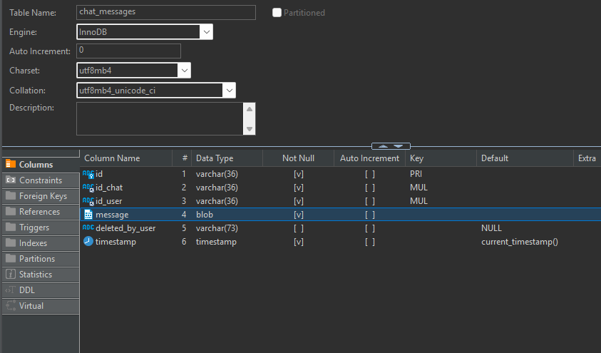Switch to the Triggers tab
Screen dimensions: 601x353
[x=41, y=227]
